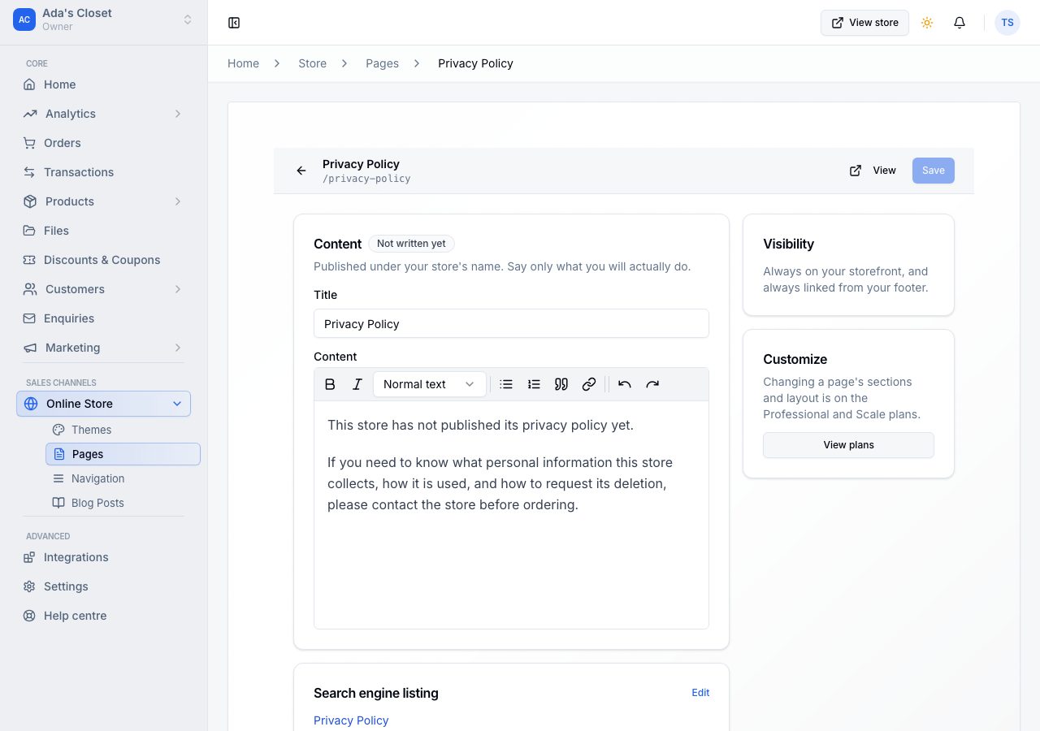This screenshot has height=731, width=1040.
Task: Open Enquiries in the sidebar
Action: [103, 318]
